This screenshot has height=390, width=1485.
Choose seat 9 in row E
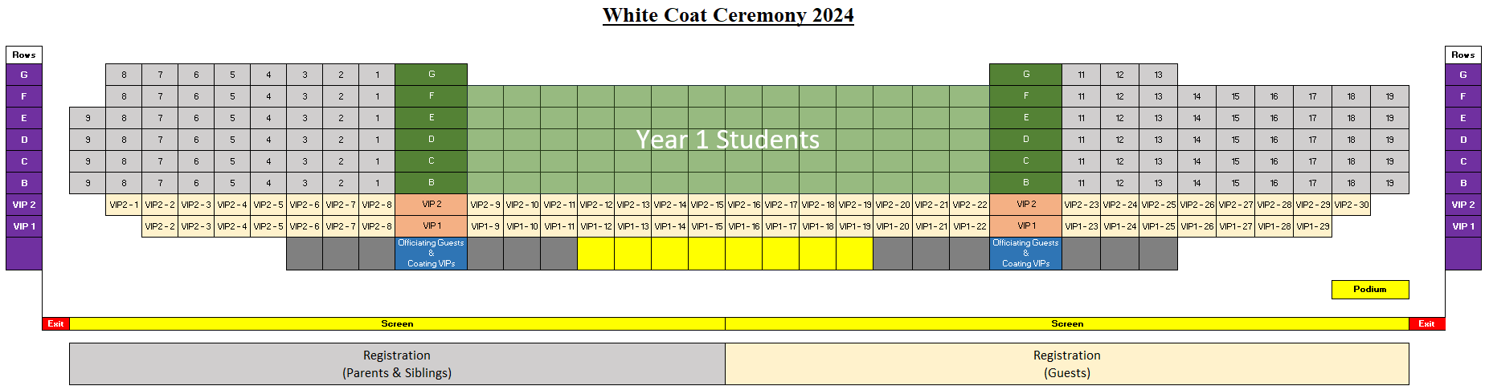(x=88, y=118)
